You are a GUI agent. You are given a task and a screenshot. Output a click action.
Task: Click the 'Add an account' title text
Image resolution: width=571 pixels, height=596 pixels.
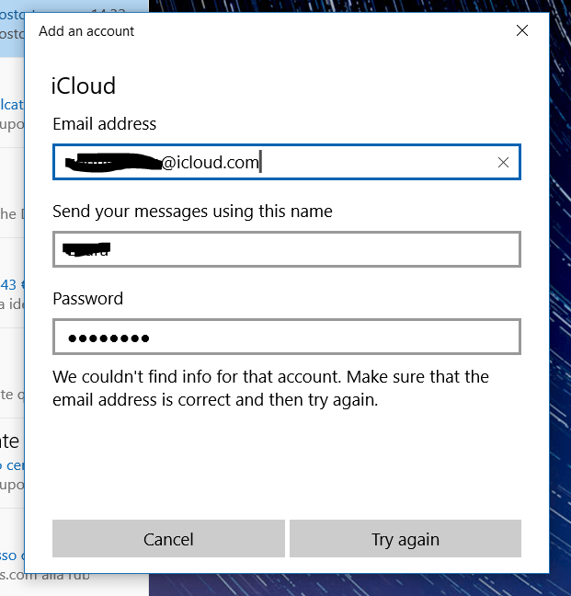(x=86, y=31)
